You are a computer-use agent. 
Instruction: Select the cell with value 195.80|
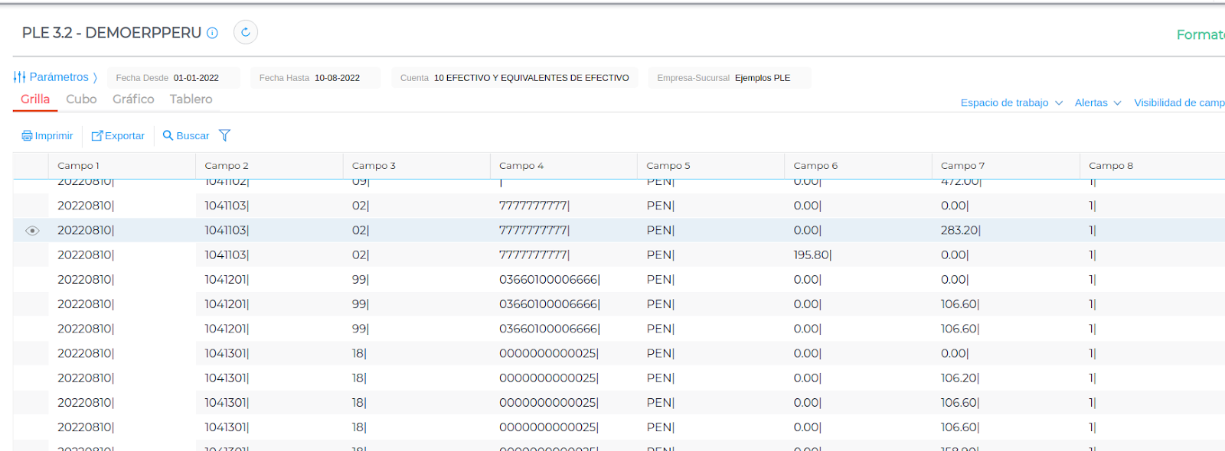[858, 255]
